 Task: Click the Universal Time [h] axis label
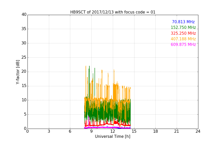pos(113,137)
